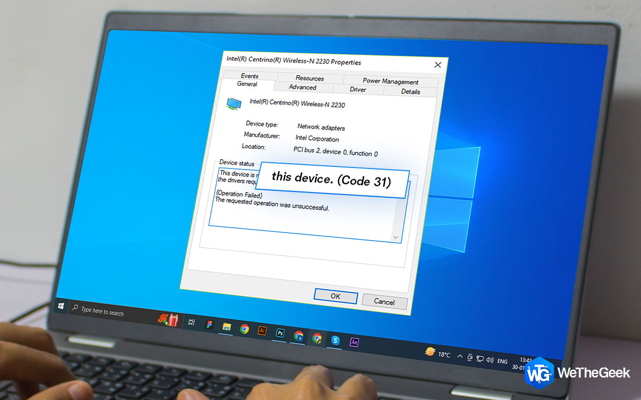Click the down arrow of the Device status scrollbar

(x=396, y=237)
